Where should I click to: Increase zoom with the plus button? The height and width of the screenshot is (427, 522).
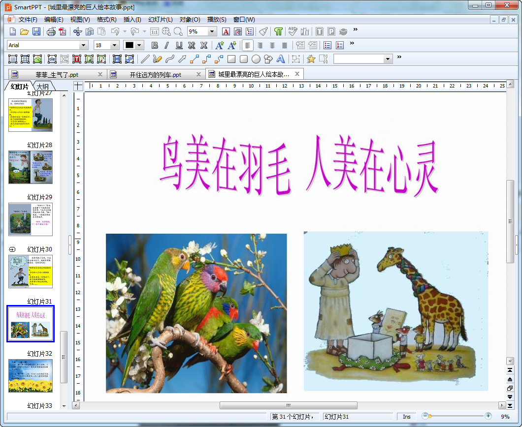pyautogui.click(x=488, y=416)
